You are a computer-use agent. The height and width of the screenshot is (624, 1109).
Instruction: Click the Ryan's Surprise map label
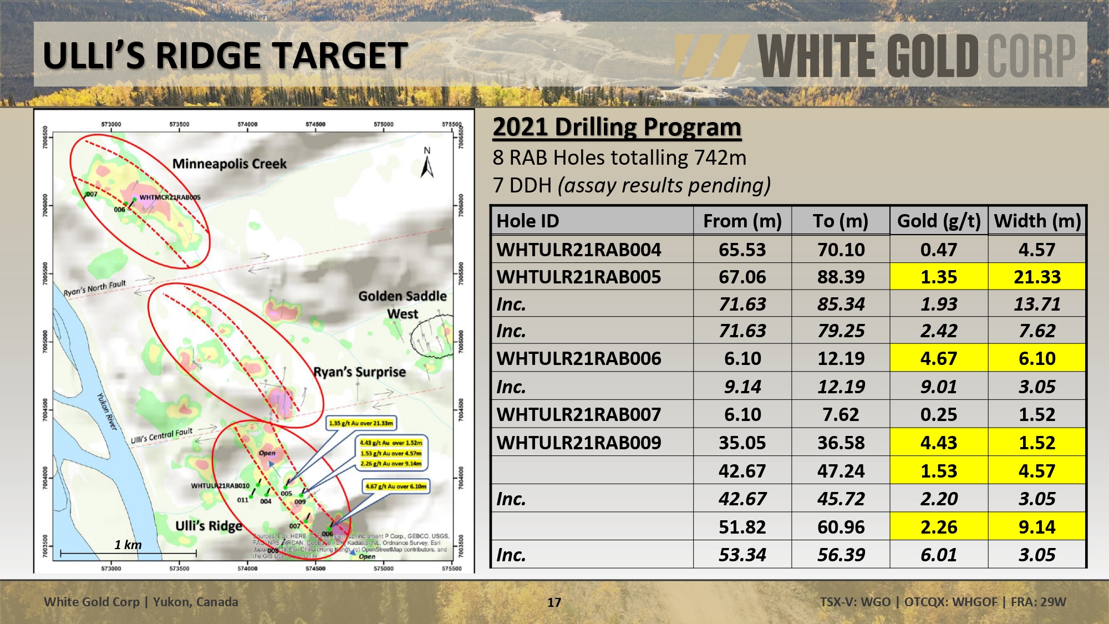(359, 372)
